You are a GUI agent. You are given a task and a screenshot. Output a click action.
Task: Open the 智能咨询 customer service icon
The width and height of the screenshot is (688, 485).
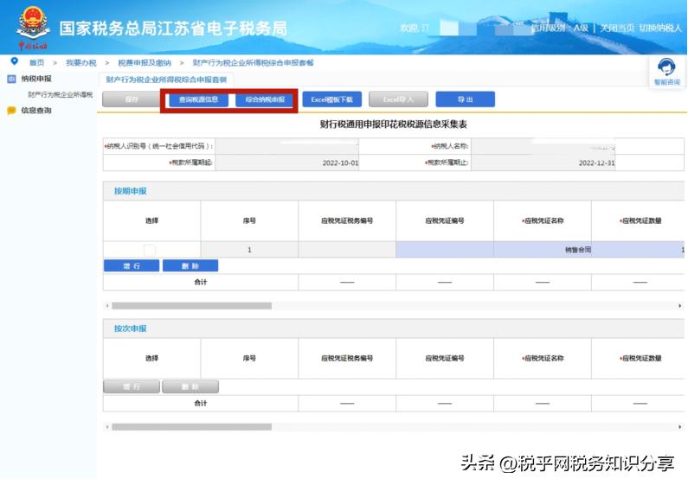(x=666, y=72)
